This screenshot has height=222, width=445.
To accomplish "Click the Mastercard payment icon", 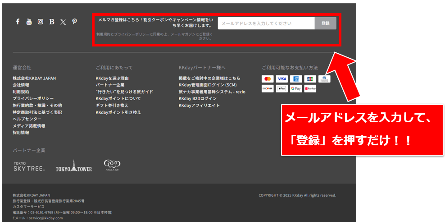I will (x=268, y=79).
